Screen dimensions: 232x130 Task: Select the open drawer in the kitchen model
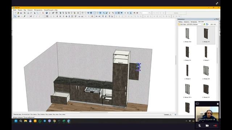click(60, 97)
